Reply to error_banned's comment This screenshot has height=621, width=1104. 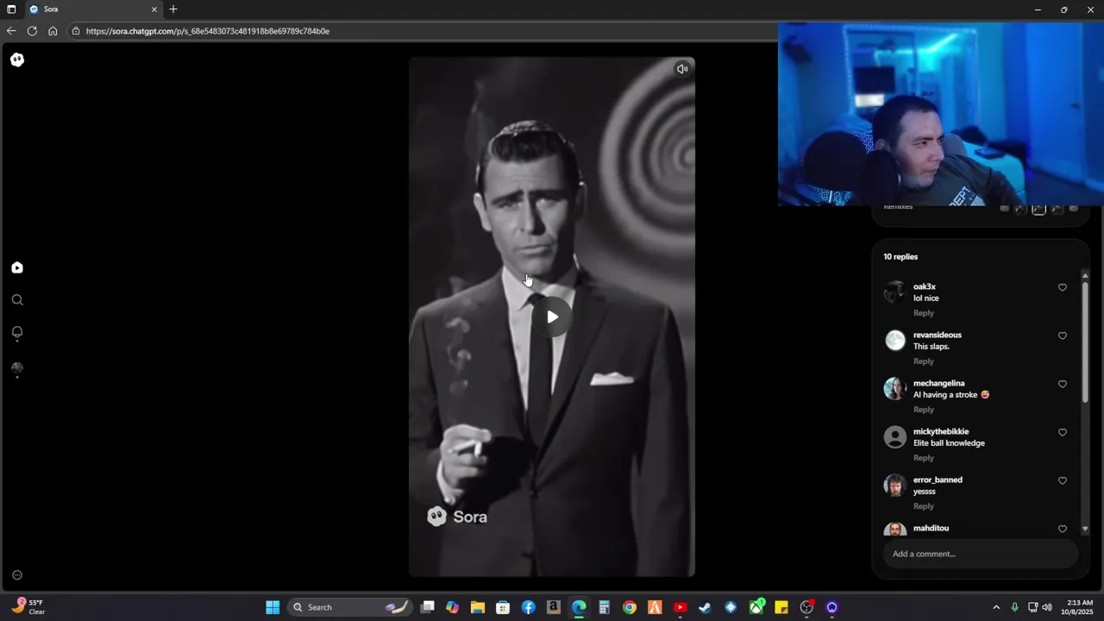[x=924, y=506]
